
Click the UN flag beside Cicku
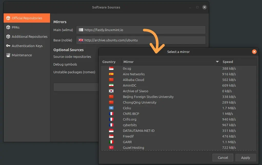click(x=111, y=108)
